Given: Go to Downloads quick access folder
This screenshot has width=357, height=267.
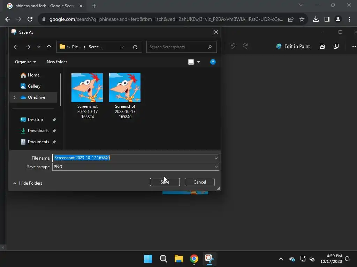Looking at the screenshot, I should (x=35, y=131).
